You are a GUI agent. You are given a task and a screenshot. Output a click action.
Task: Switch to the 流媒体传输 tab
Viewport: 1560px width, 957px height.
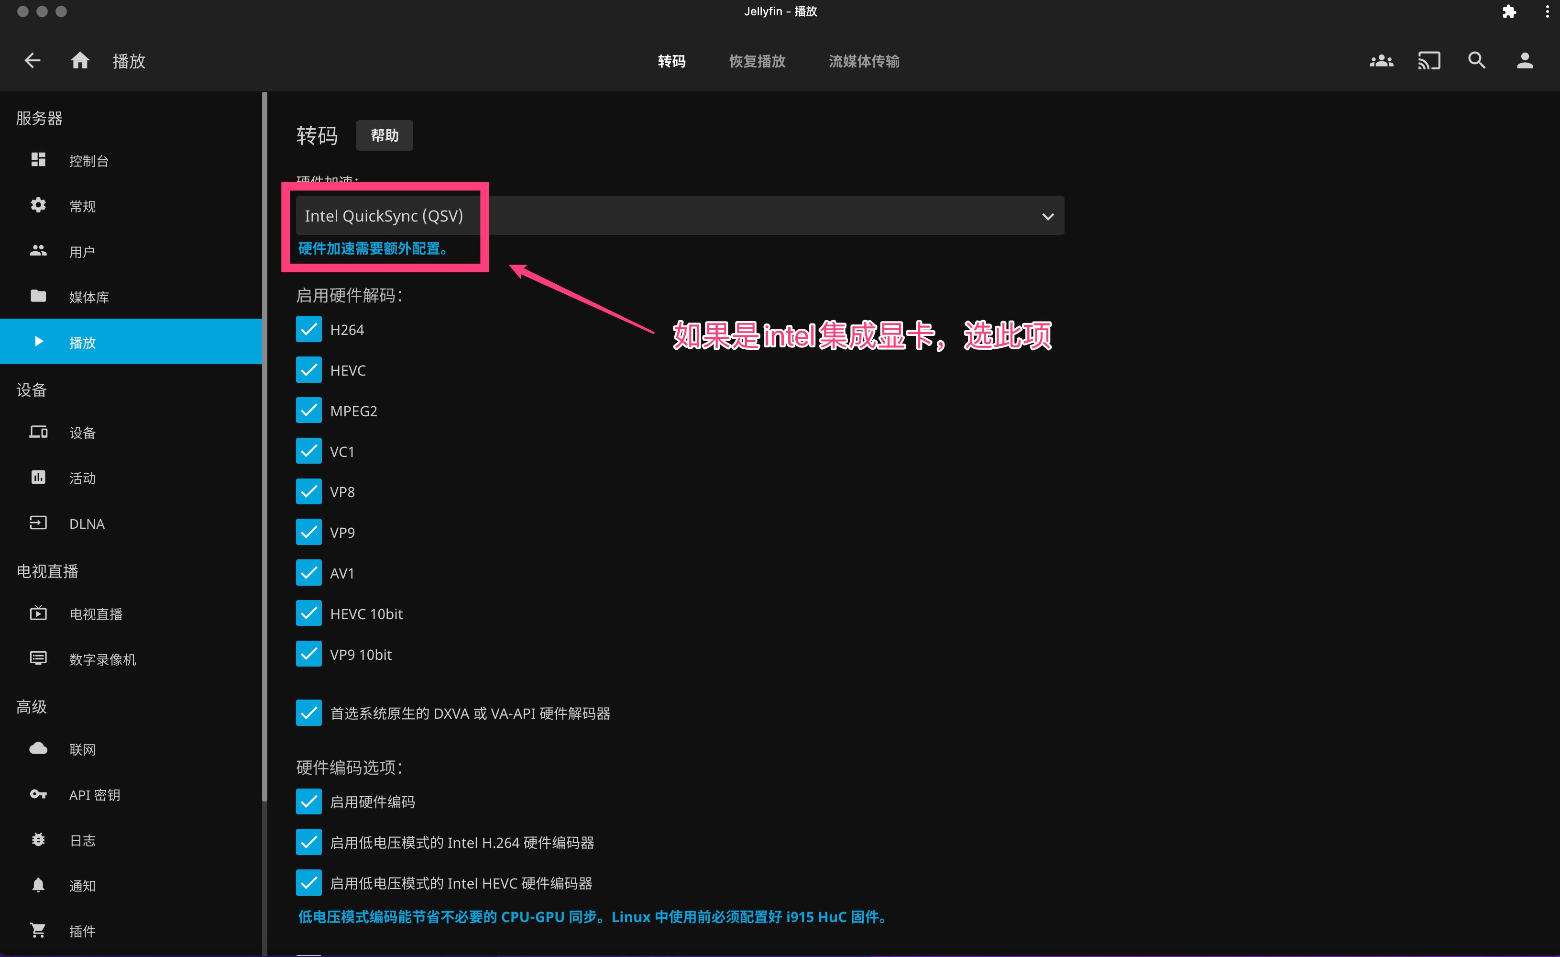pos(864,61)
